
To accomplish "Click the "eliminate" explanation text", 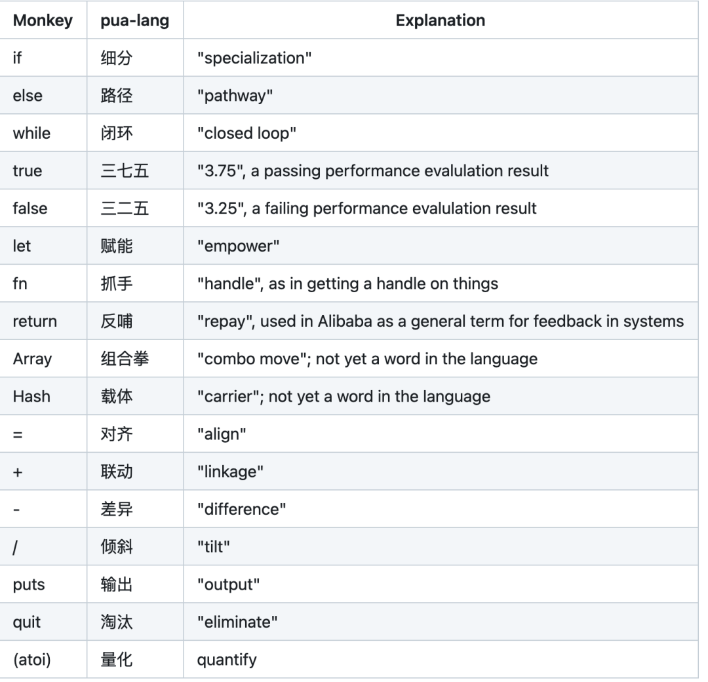I will click(x=237, y=622).
